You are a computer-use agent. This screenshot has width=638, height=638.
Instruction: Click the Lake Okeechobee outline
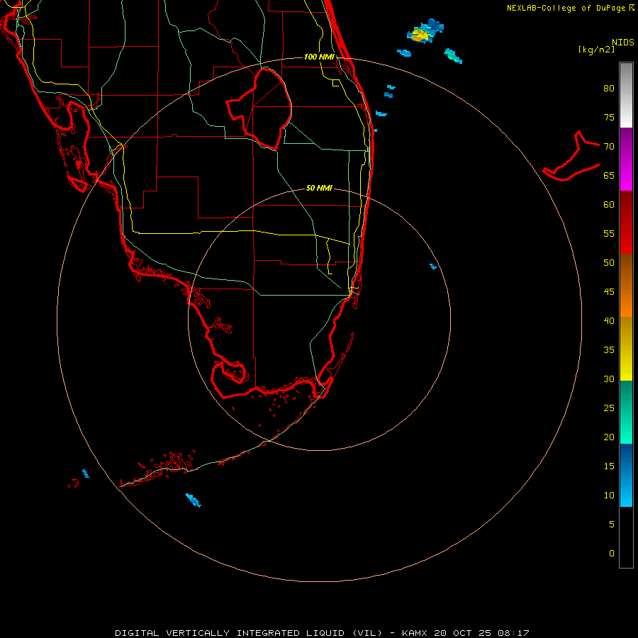pos(259,108)
